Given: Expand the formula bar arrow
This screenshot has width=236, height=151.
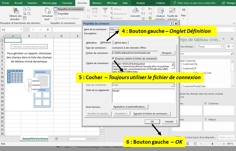Looking at the screenshot, I should click(234, 30).
